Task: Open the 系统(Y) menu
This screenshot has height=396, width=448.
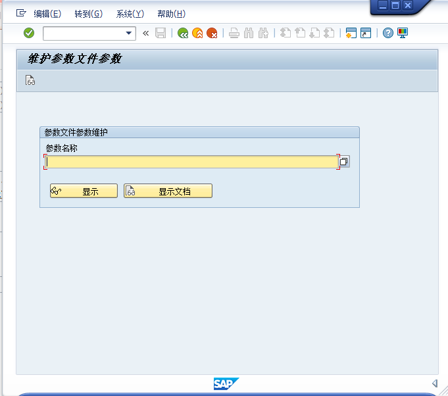Action: pyautogui.click(x=130, y=14)
